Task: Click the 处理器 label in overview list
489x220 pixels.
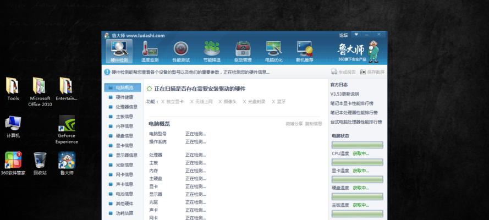Action: 156,155
